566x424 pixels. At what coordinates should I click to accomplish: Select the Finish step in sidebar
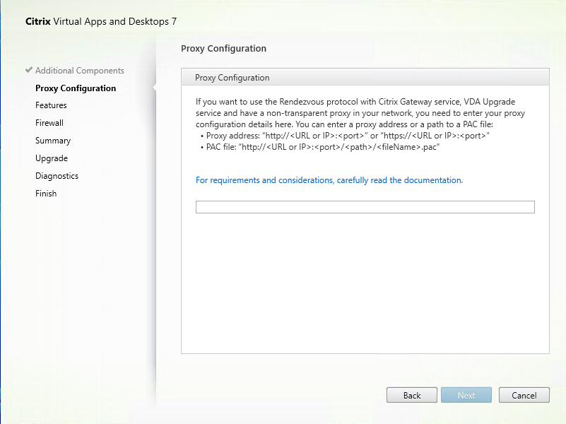[46, 194]
